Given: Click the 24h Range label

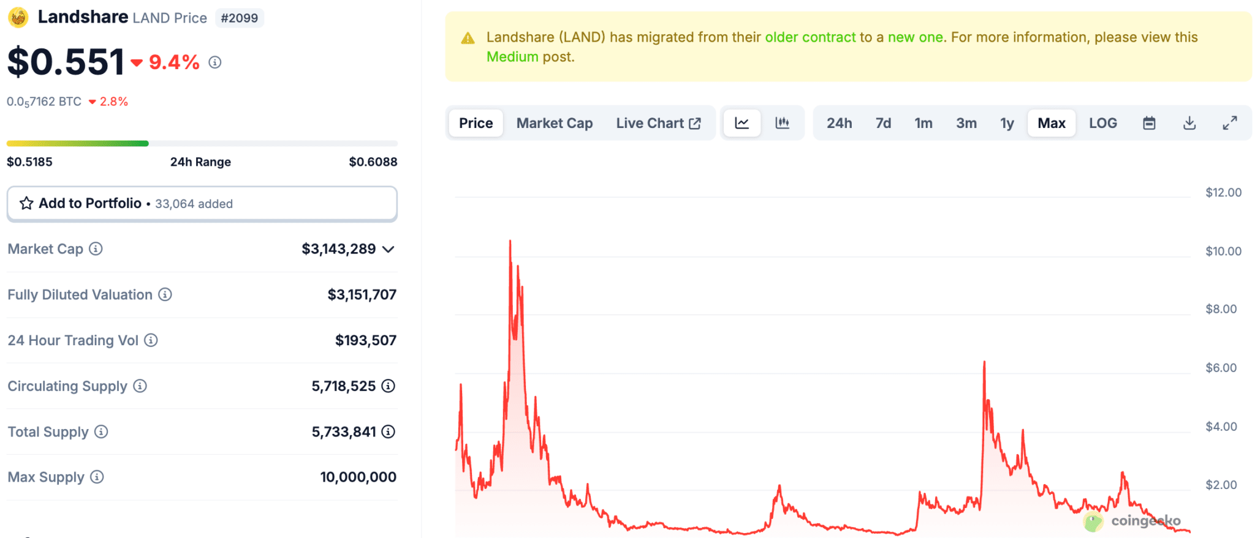Looking at the screenshot, I should 200,162.
